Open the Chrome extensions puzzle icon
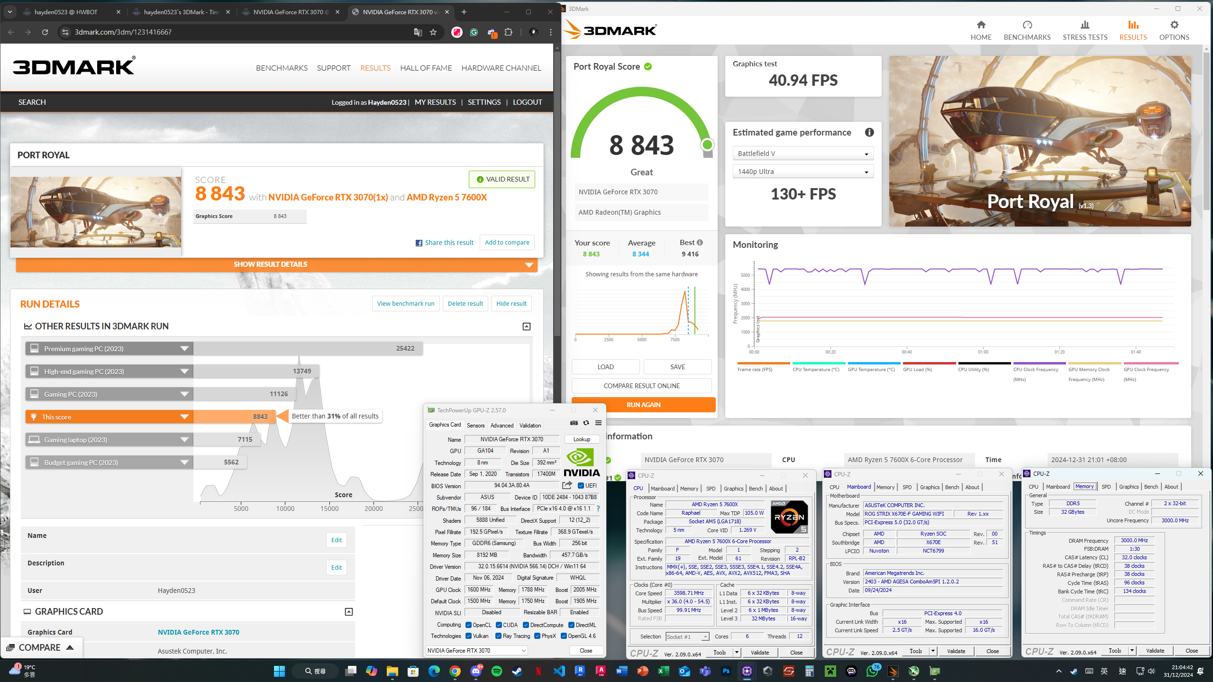 click(509, 32)
